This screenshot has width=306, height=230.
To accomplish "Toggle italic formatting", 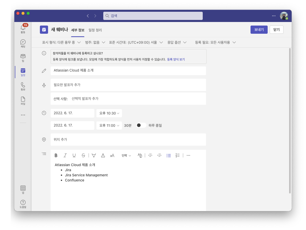I will [x=65, y=155].
